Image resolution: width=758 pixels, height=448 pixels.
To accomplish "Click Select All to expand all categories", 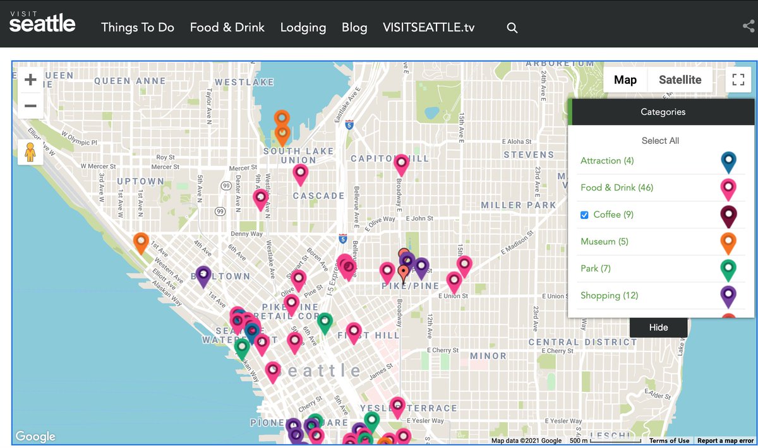I will [660, 140].
